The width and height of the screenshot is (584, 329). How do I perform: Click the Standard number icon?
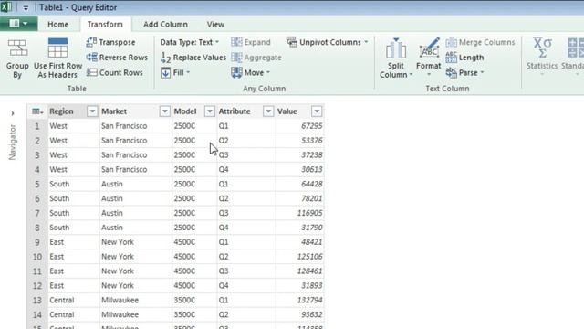[x=576, y=48]
